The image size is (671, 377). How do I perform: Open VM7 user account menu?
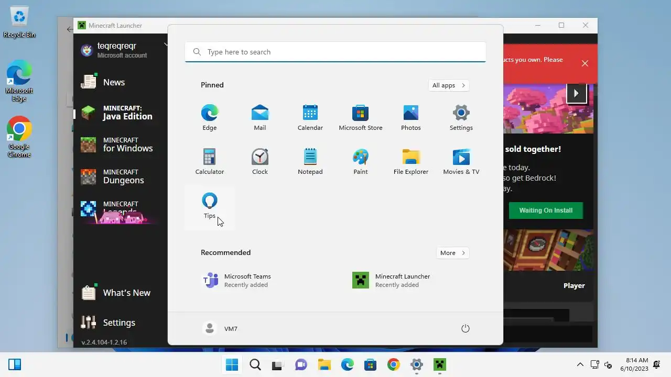coord(221,328)
